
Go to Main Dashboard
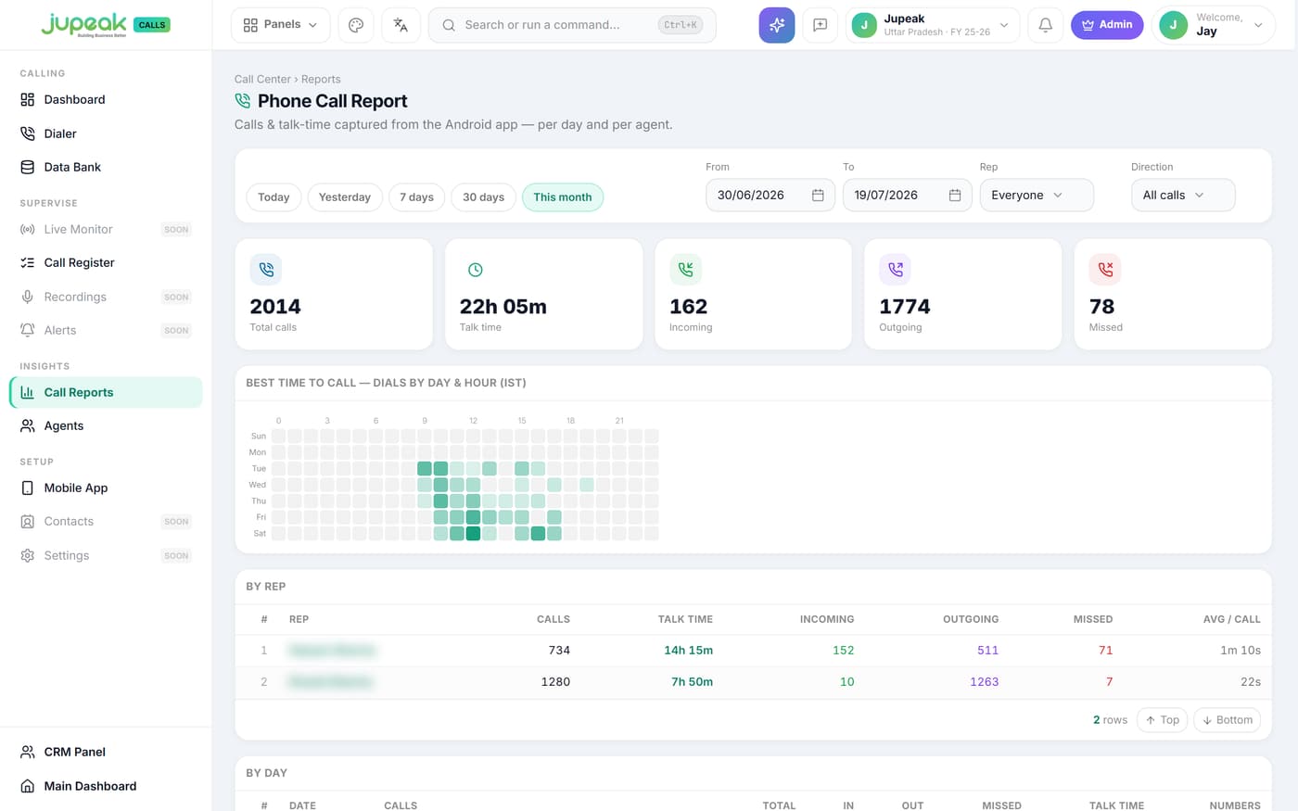click(x=106, y=786)
